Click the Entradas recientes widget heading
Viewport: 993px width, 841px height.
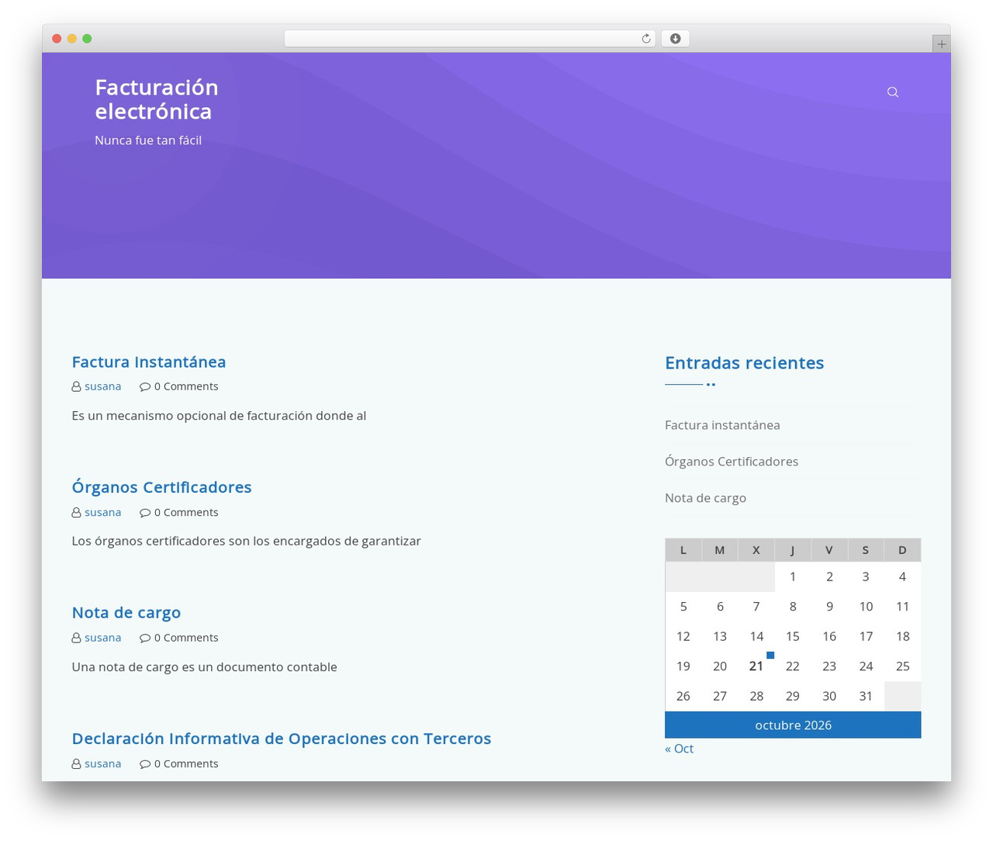tap(744, 363)
